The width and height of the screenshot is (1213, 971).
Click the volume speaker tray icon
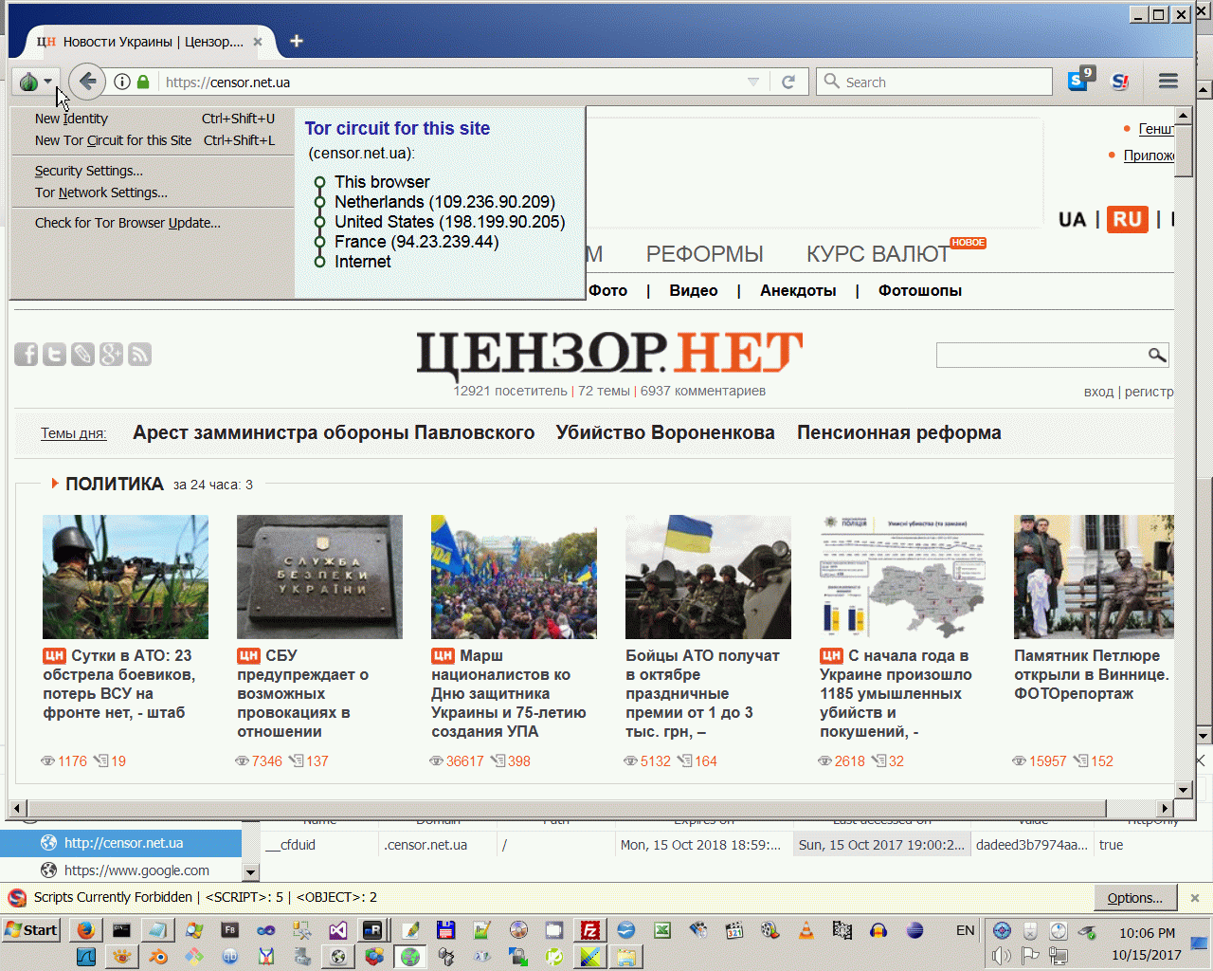1002,956
